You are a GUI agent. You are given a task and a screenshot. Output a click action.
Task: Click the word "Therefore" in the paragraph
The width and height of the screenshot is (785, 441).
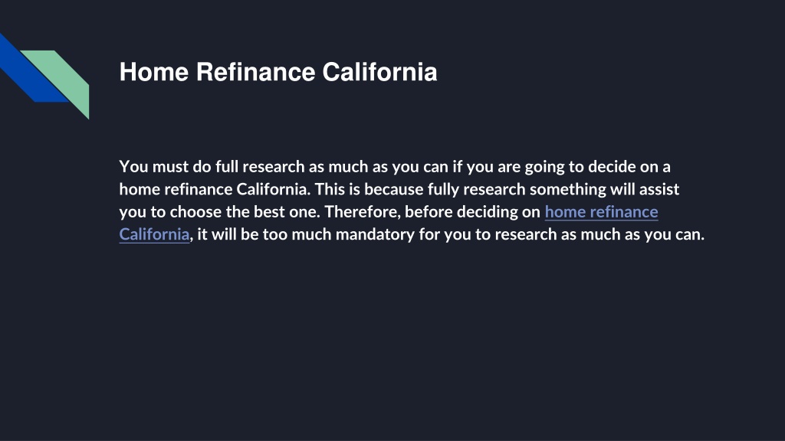point(363,212)
